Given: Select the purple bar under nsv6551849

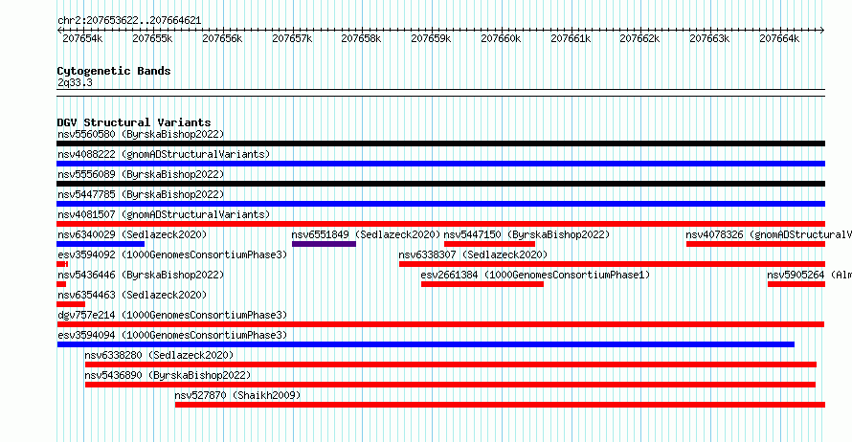Looking at the screenshot, I should 324,244.
